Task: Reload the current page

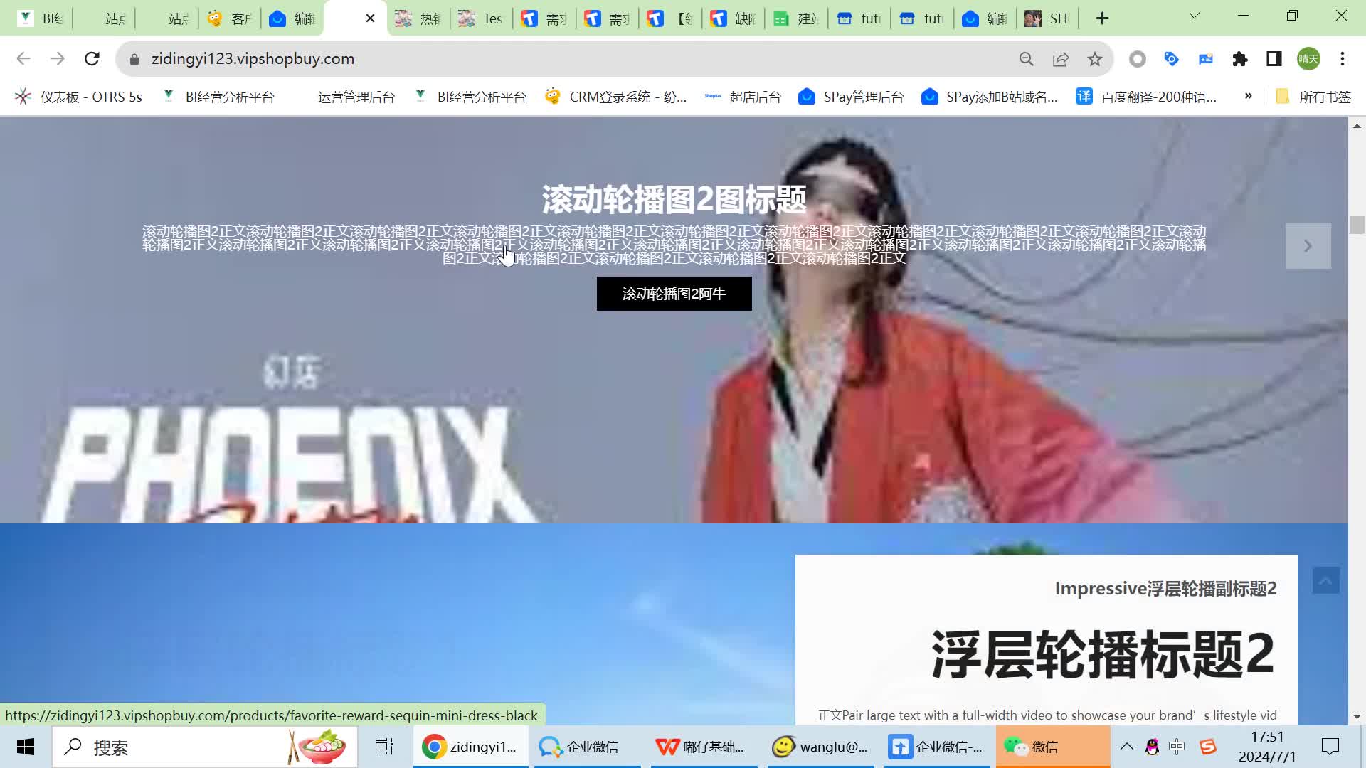Action: tap(92, 59)
